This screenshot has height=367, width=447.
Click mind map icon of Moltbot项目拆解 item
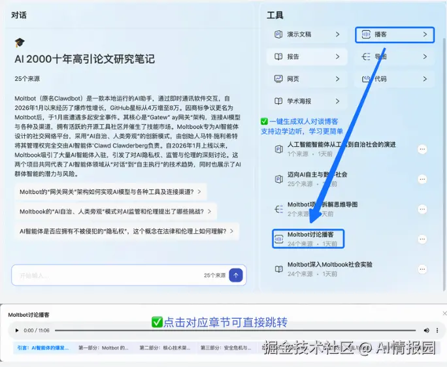(x=278, y=209)
